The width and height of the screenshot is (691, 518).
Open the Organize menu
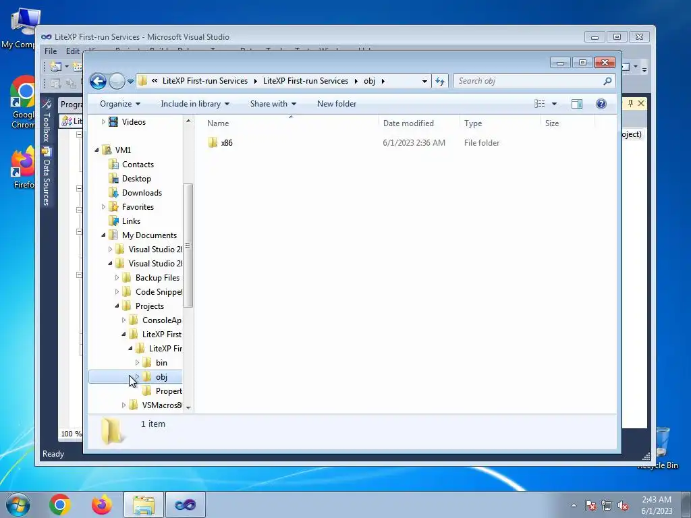tap(120, 104)
